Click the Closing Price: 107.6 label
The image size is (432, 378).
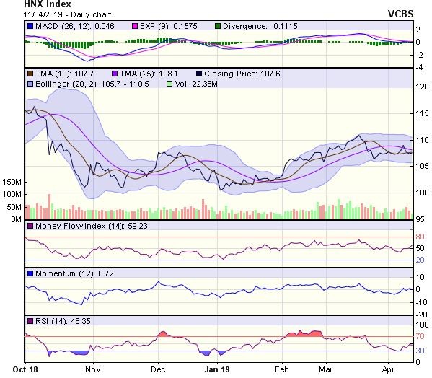point(242,74)
